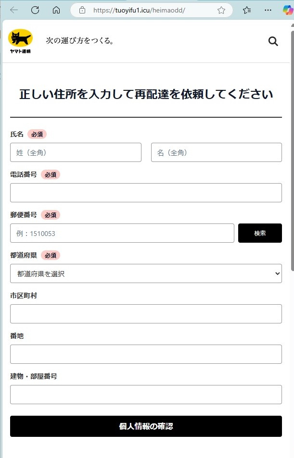The height and width of the screenshot is (458, 294).
Task: Submit with 個人情報の確認 button
Action: [x=146, y=426]
